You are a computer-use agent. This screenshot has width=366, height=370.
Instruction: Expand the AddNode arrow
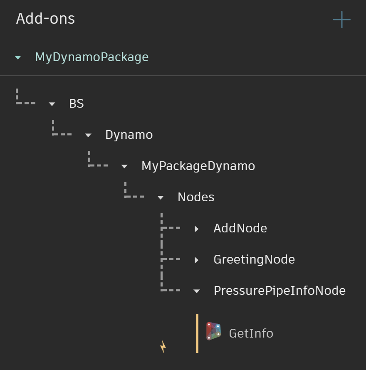197,229
